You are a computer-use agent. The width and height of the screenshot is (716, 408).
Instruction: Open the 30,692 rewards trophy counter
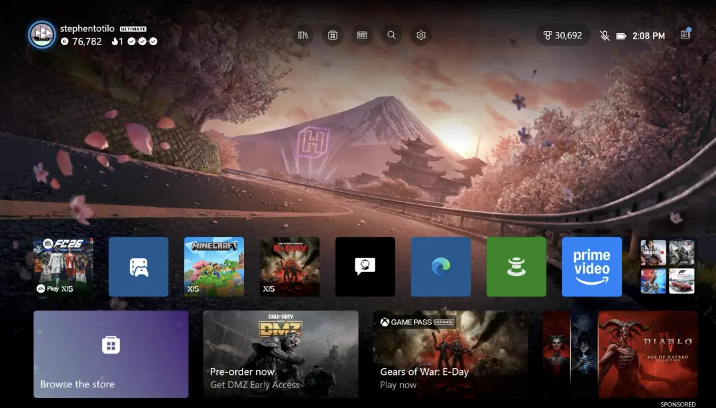562,35
